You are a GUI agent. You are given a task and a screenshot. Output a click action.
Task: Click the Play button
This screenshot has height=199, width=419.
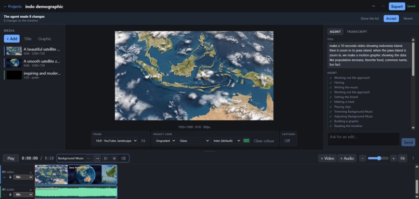(11, 158)
